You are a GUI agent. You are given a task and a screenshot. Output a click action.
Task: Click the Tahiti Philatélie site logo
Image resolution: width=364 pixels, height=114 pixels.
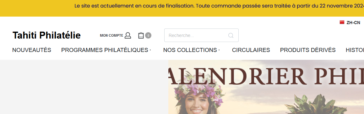point(46,35)
